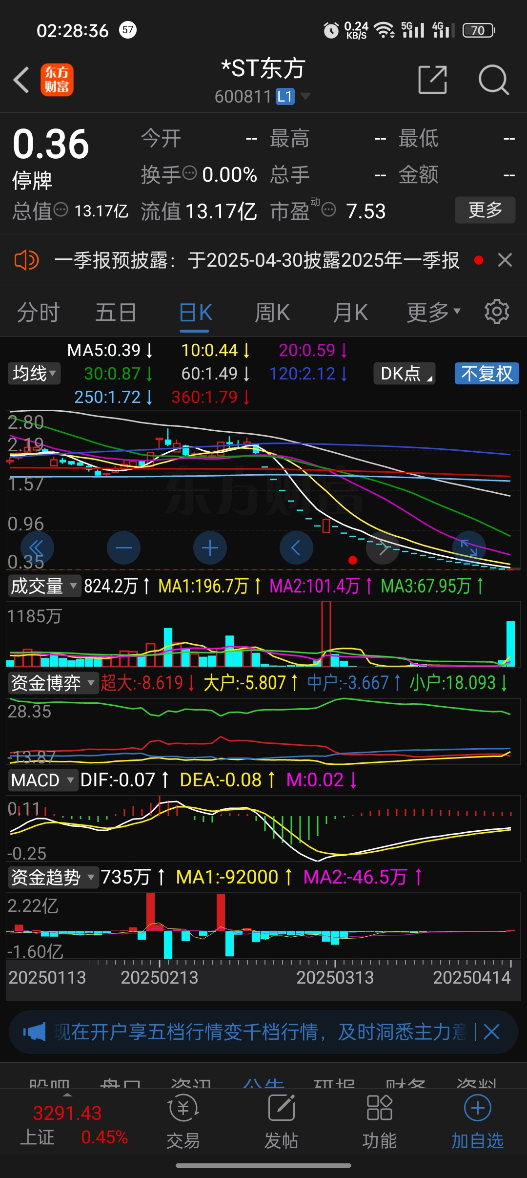
Task: Tap the battery indicator in status bar
Action: coord(479,30)
